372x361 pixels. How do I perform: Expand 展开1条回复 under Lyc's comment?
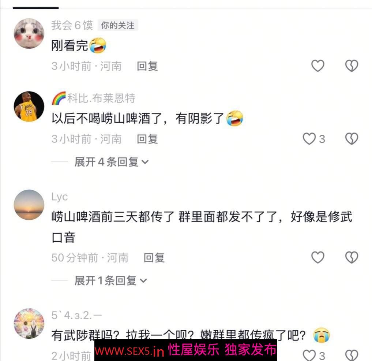(x=110, y=281)
